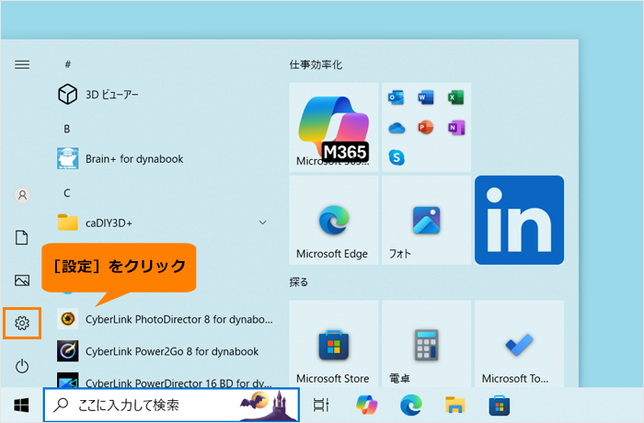Click the Power icon in Start sidebar
Screen dimensions: 644x423
[22, 366]
